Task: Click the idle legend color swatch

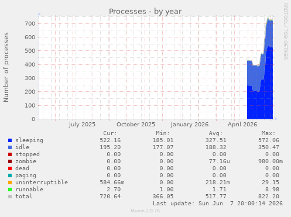Action: pyautogui.click(x=10, y=147)
